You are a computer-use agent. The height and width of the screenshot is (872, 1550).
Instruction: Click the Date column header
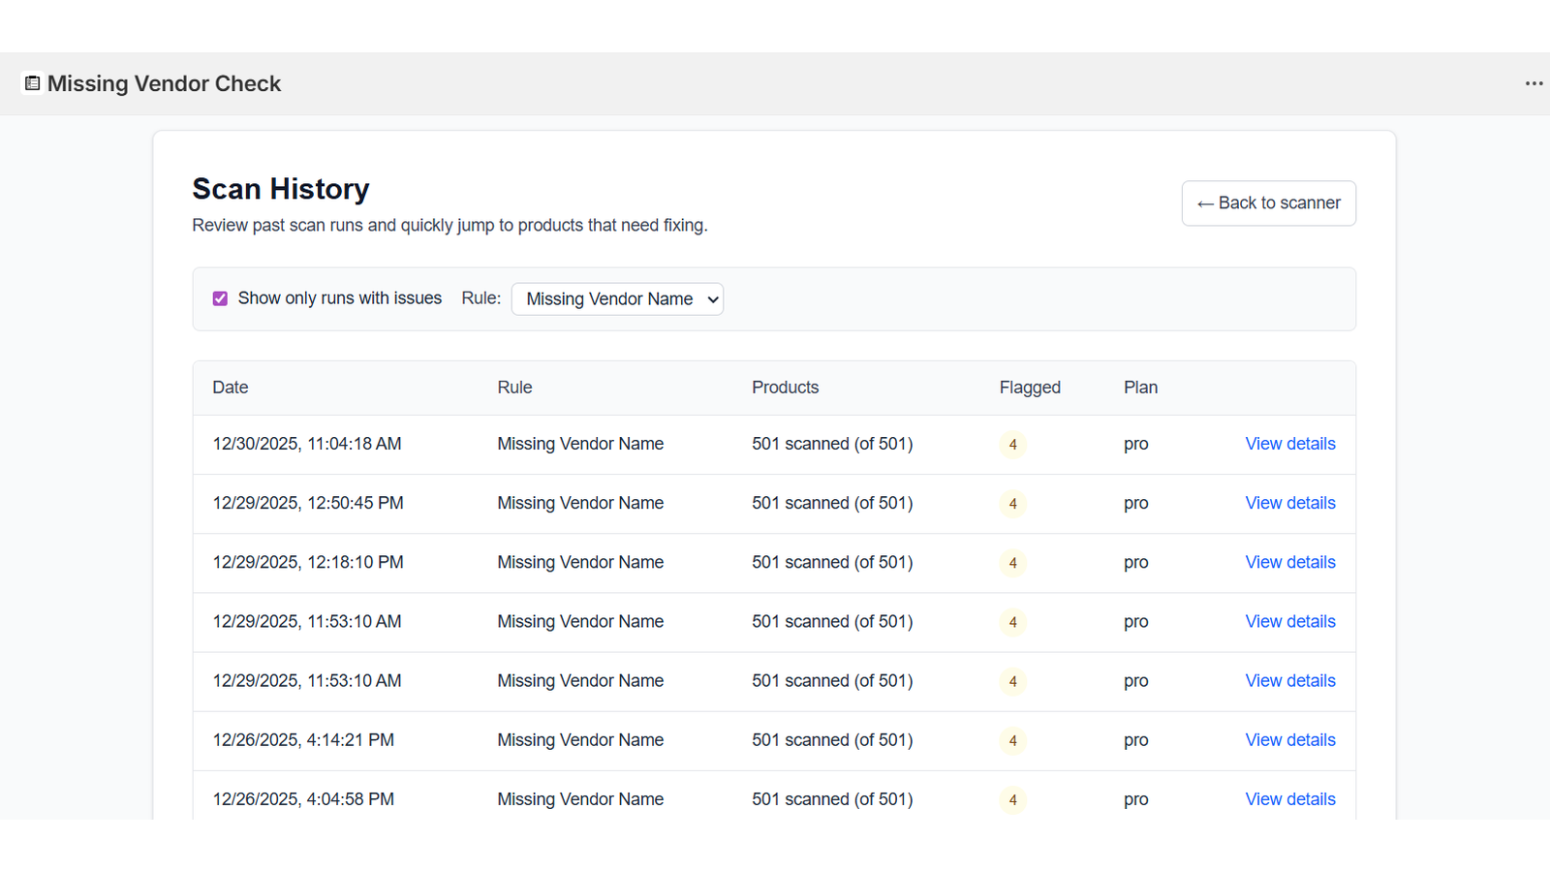click(x=231, y=388)
